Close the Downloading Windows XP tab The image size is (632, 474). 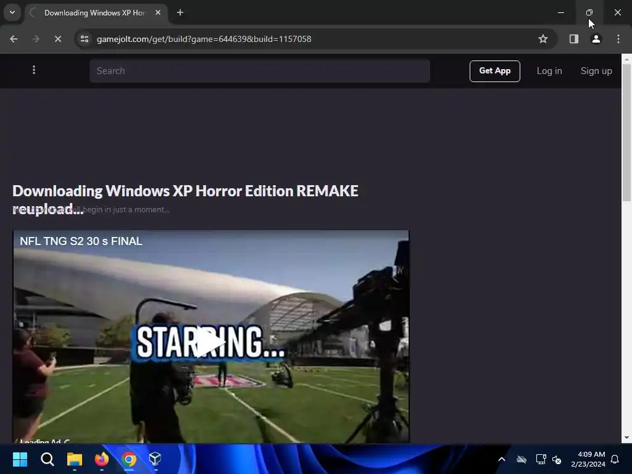[x=158, y=12]
